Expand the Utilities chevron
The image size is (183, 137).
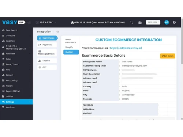pos(30,96)
